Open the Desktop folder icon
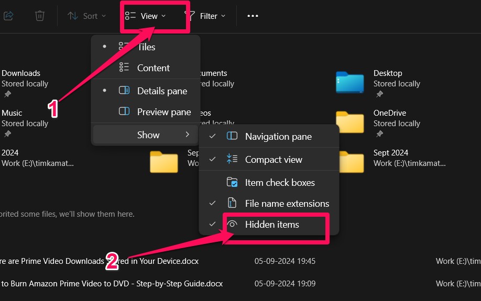This screenshot has width=481, height=301. click(x=349, y=83)
